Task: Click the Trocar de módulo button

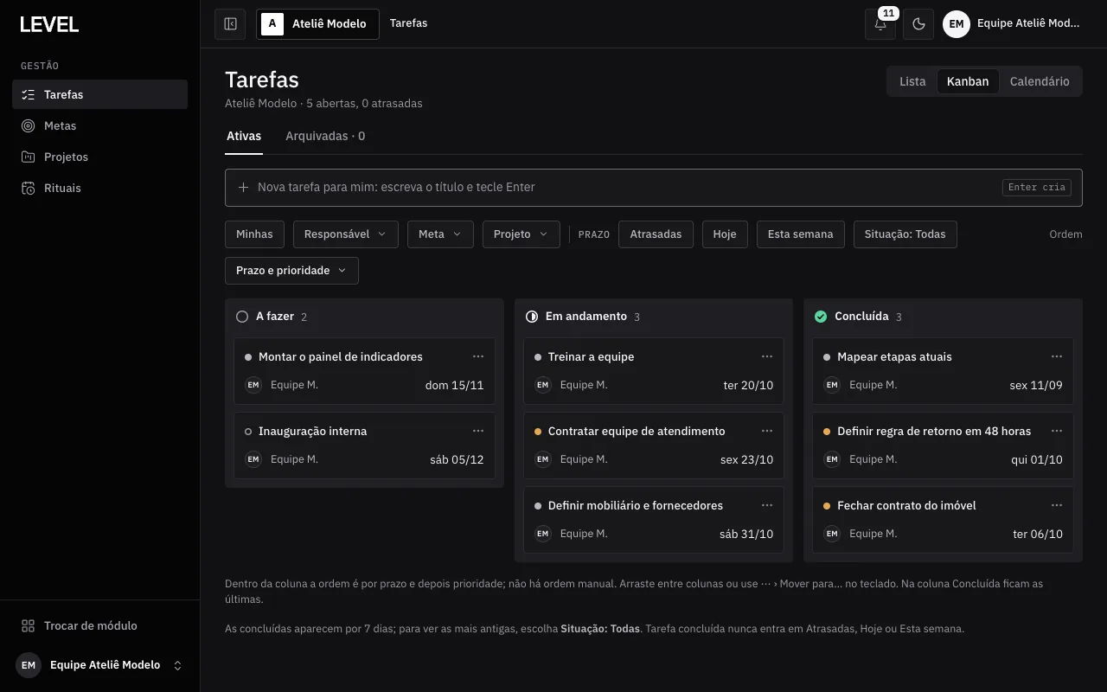Action: pos(99,625)
